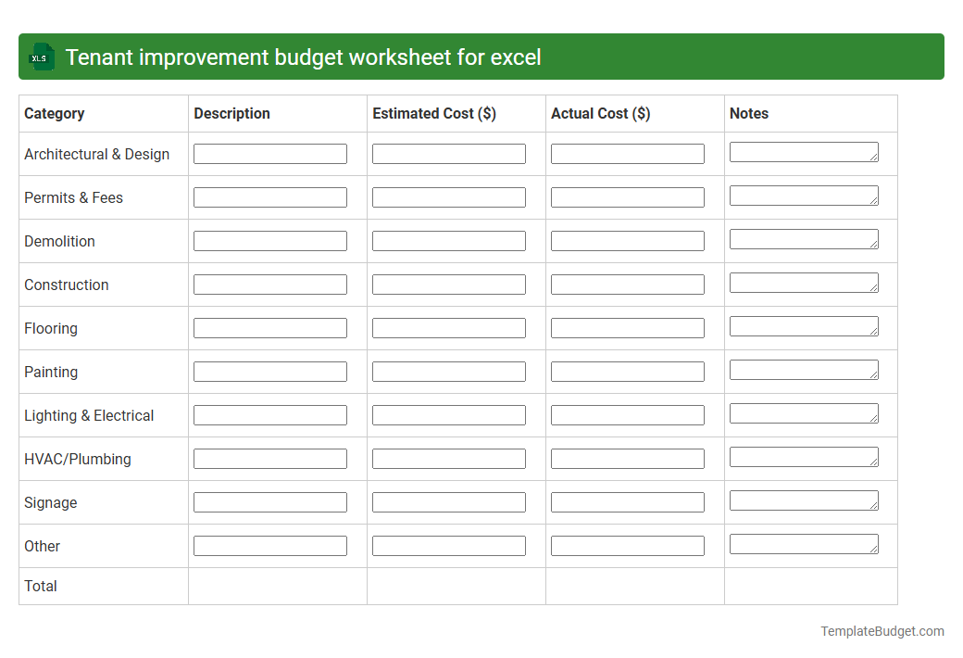Select the Notes column header
963x658 pixels.
(x=747, y=113)
